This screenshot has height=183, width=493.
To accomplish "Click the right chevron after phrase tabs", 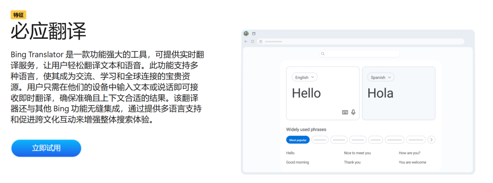I will coord(431,140).
